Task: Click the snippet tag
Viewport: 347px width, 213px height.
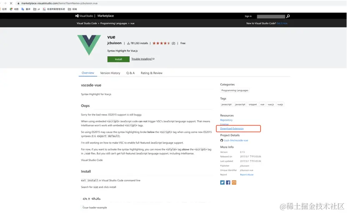Action: pos(253,104)
